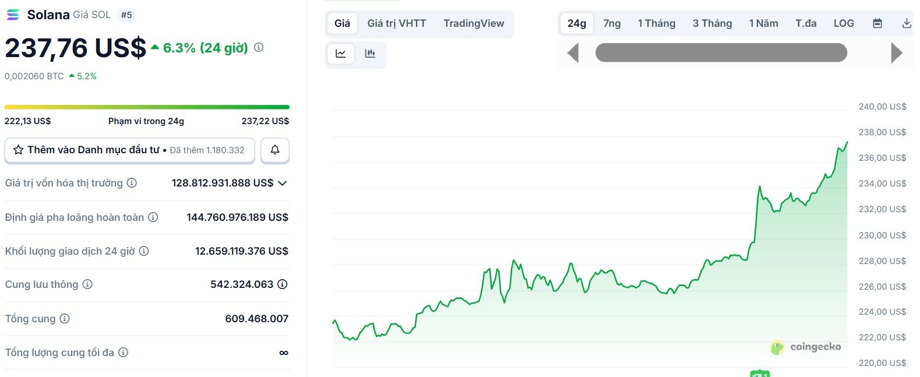Click the 24h price range bar
920x377 pixels.
coord(147,107)
